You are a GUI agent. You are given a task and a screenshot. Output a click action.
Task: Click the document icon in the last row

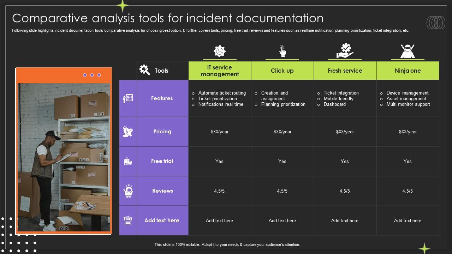128,220
